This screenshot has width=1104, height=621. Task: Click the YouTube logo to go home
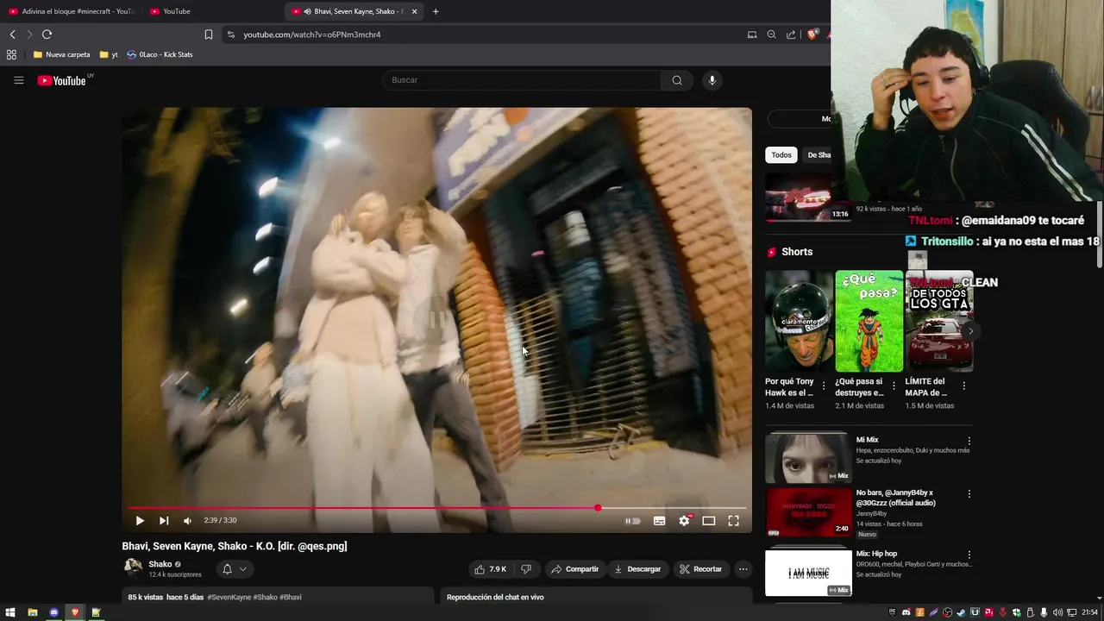(x=62, y=80)
